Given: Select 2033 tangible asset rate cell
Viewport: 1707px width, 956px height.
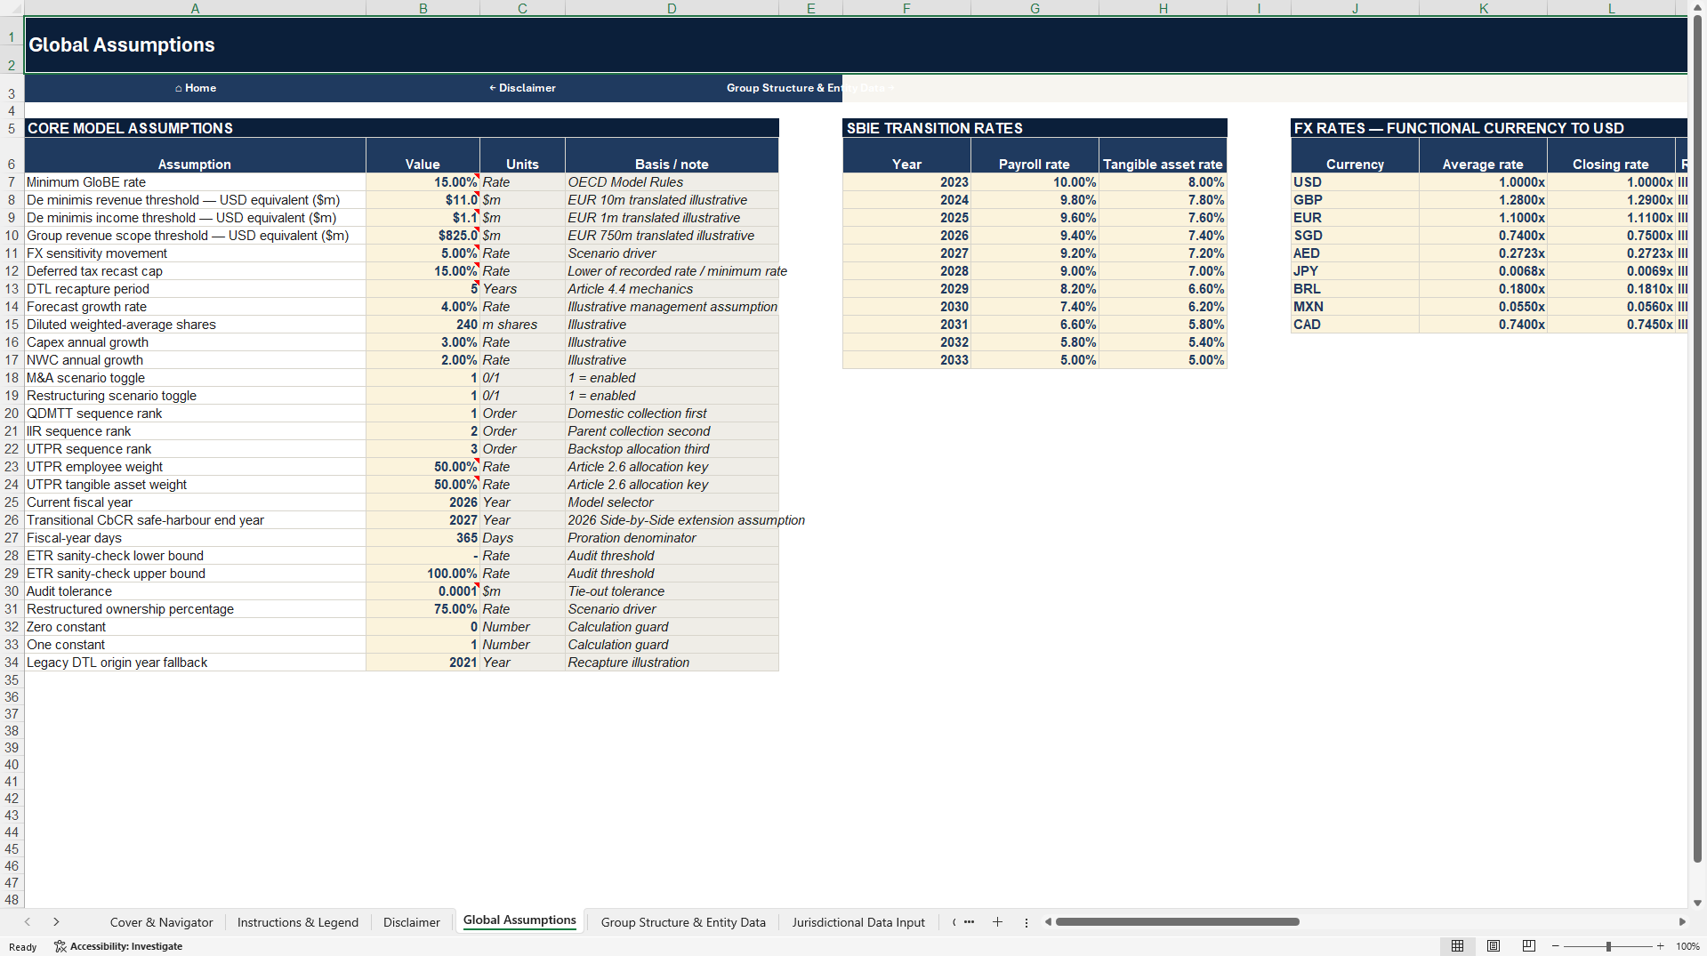Looking at the screenshot, I should coord(1163,360).
